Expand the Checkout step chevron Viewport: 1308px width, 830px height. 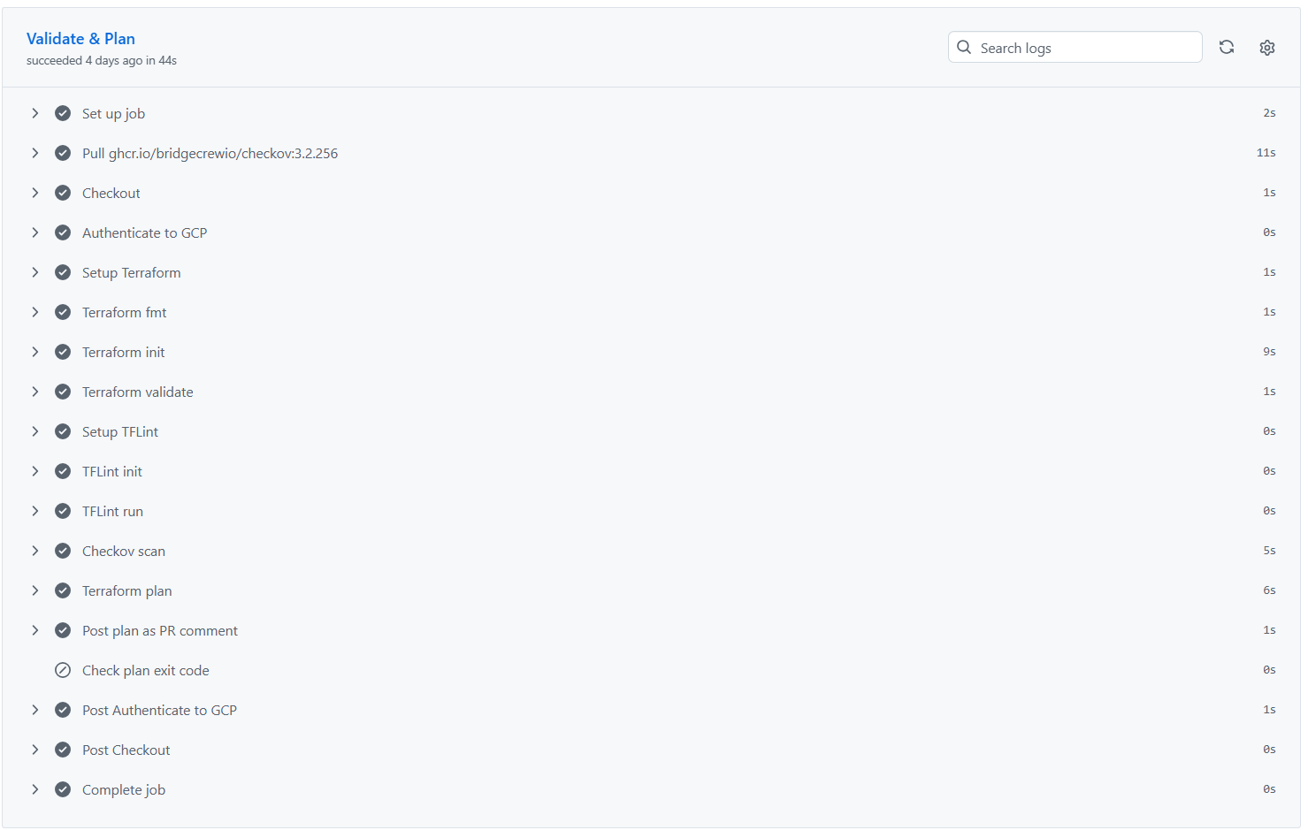point(35,193)
